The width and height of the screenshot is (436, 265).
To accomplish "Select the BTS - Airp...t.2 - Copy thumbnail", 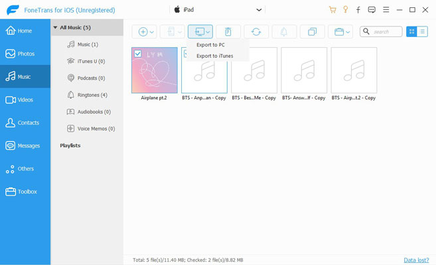I will 354,70.
